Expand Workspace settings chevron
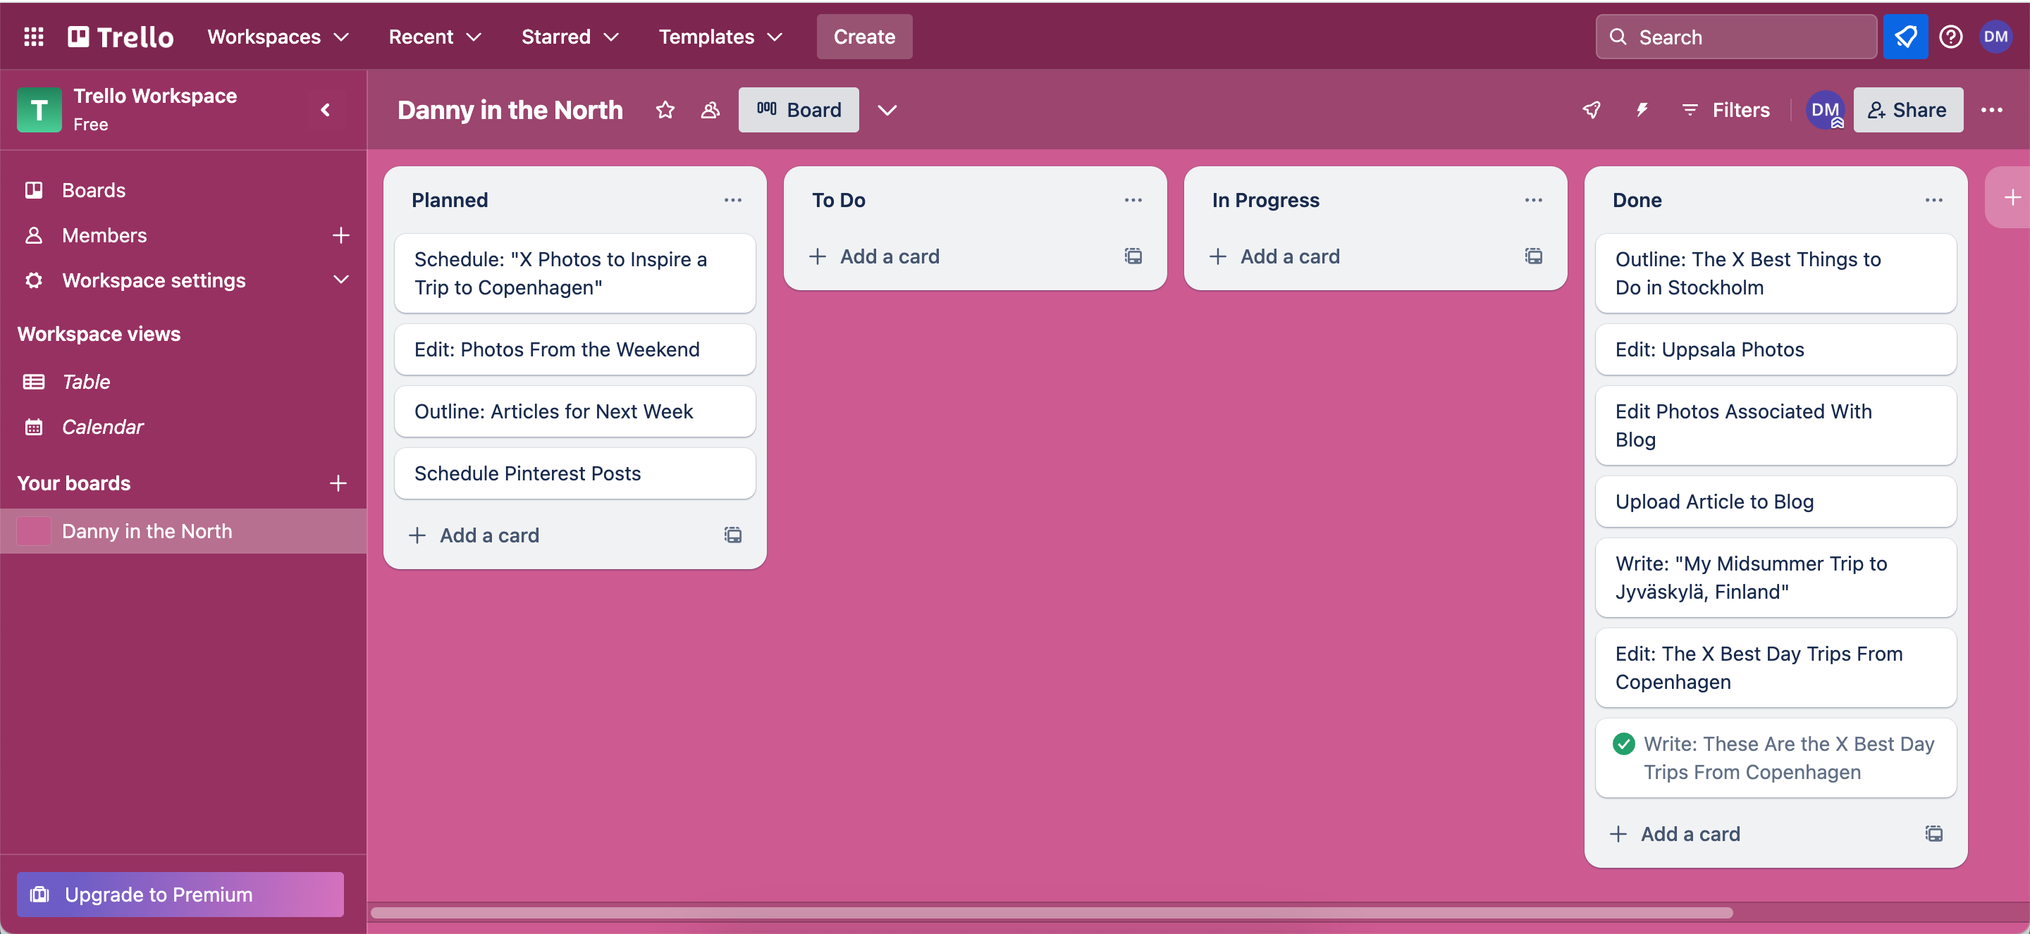This screenshot has width=2030, height=934. click(340, 280)
